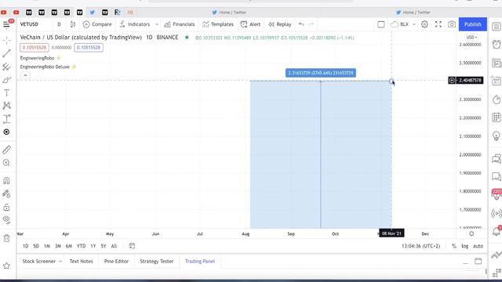502x282 pixels.
Task: Open the Trading Panel tab
Action: pos(200,261)
